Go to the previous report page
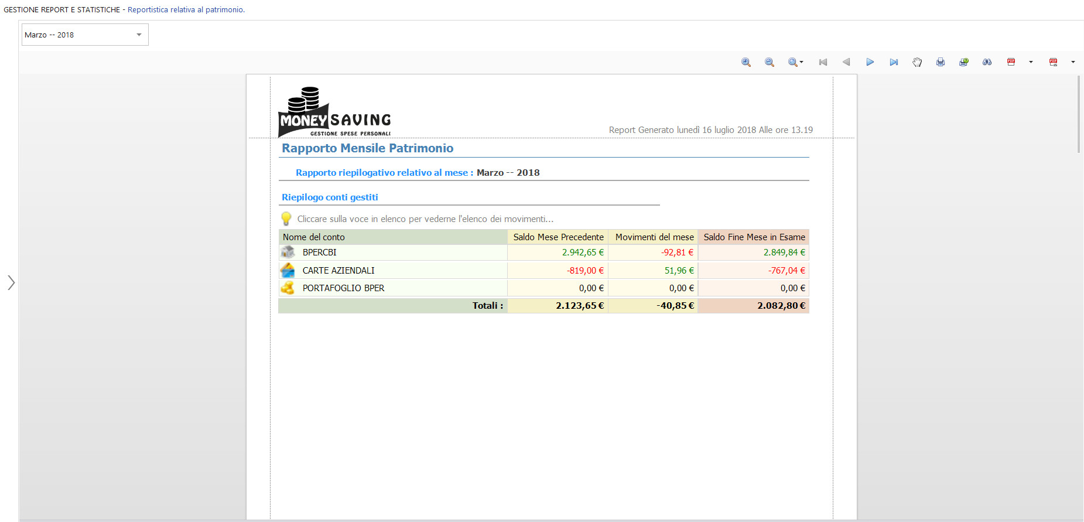The image size is (1084, 522). pos(846,62)
